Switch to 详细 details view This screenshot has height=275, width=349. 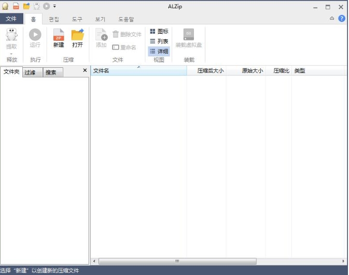coord(159,51)
